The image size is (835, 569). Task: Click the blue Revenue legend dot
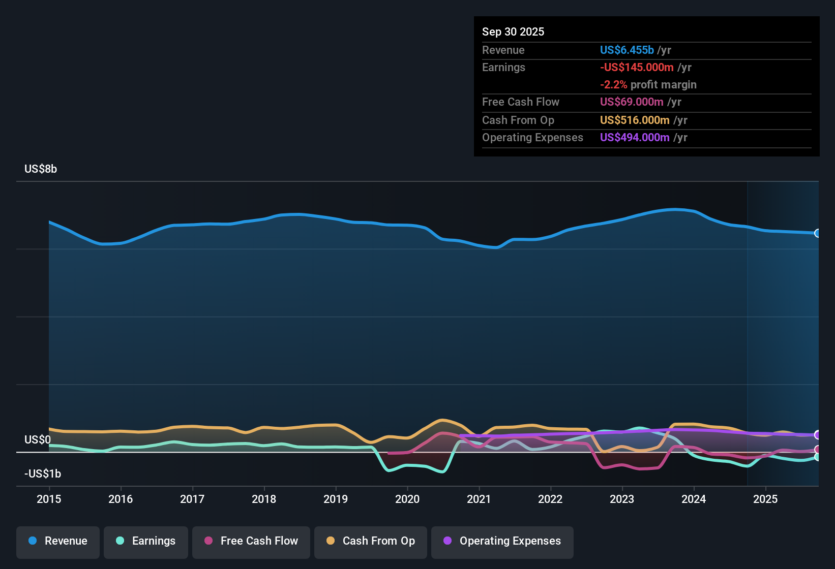pos(32,542)
